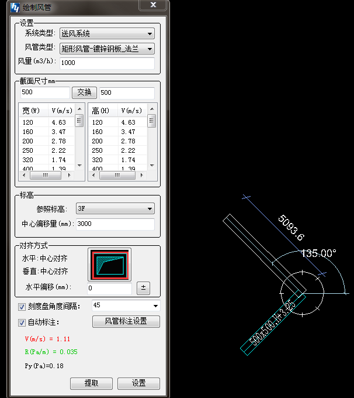Select width 160 row in 宽(W) list
This screenshot has height=398, width=354.
47,132
